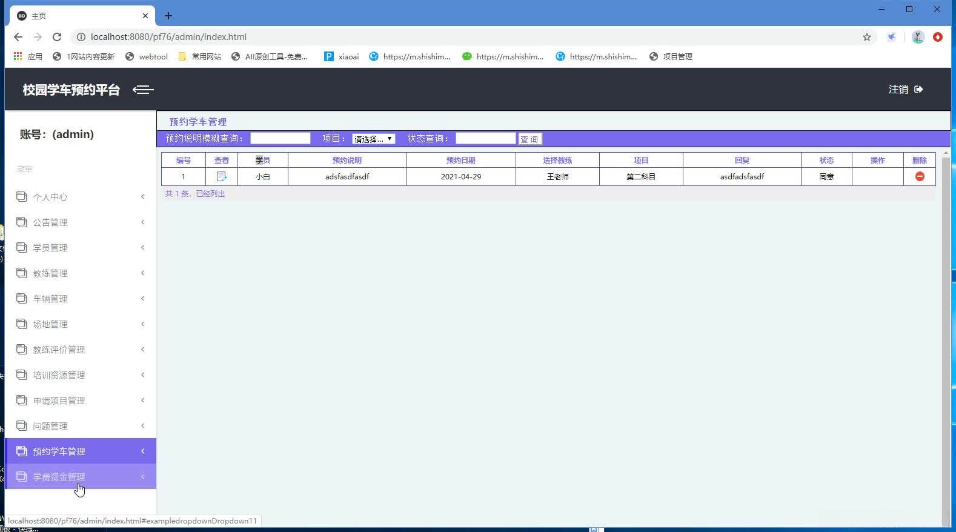Close the 主页 browser tab
956x532 pixels.
pyautogui.click(x=145, y=16)
